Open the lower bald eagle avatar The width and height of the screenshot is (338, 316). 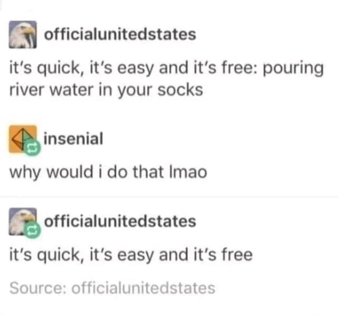[x=23, y=221]
